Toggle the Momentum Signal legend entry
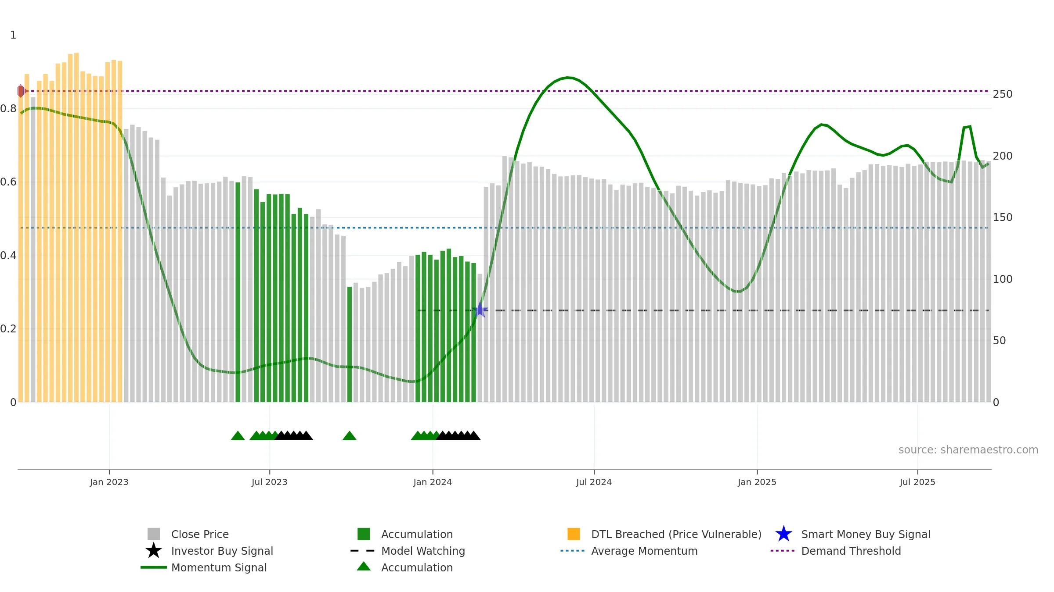The width and height of the screenshot is (1054, 592). pos(219,567)
